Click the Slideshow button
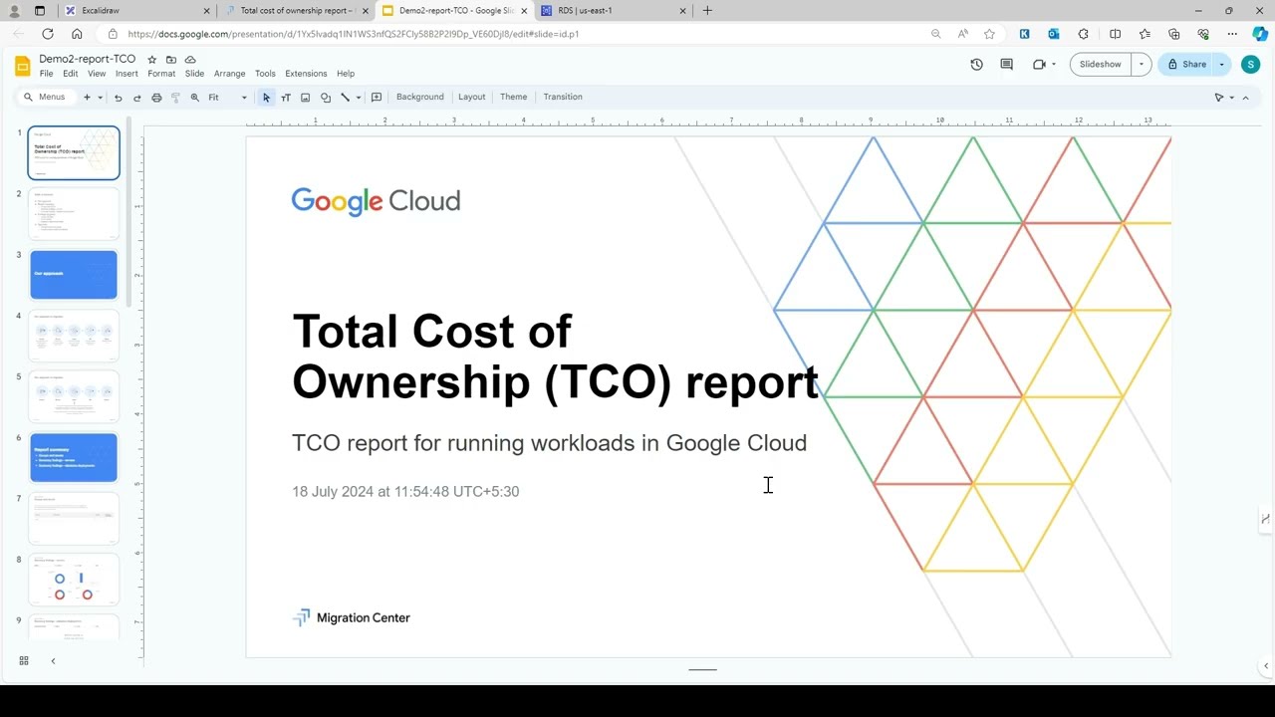 (x=1101, y=64)
